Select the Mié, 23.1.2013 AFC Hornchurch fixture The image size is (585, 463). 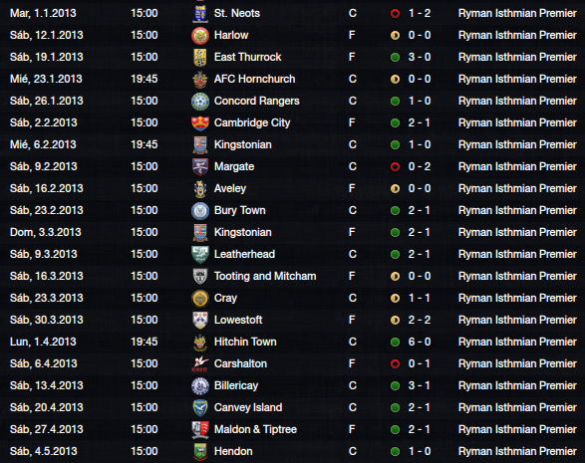pyautogui.click(x=293, y=79)
